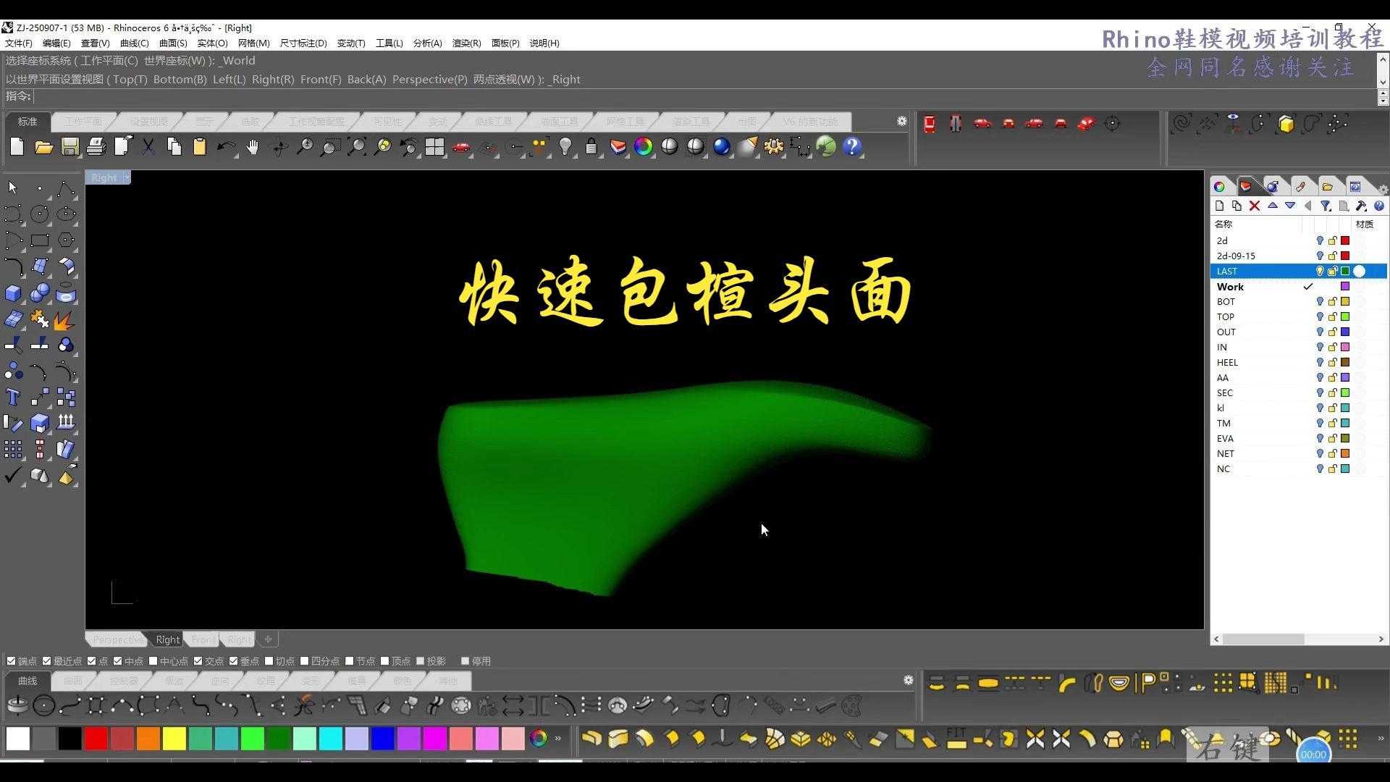The width and height of the screenshot is (1390, 782).
Task: Click the plus button to add a viewport tab
Action: pyautogui.click(x=268, y=639)
